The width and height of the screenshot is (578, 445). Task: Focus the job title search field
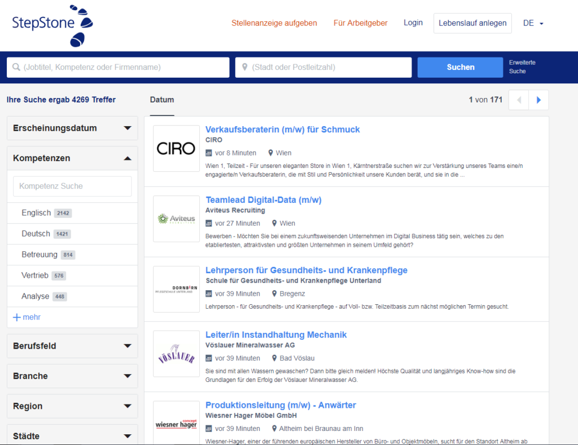(x=118, y=67)
